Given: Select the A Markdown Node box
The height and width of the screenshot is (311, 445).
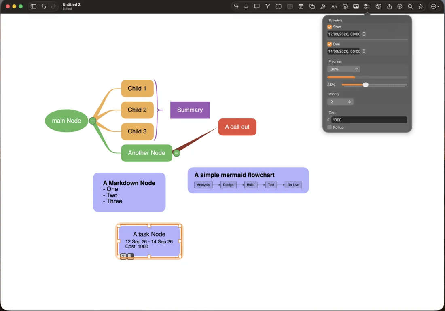Looking at the screenshot, I should pyautogui.click(x=129, y=192).
